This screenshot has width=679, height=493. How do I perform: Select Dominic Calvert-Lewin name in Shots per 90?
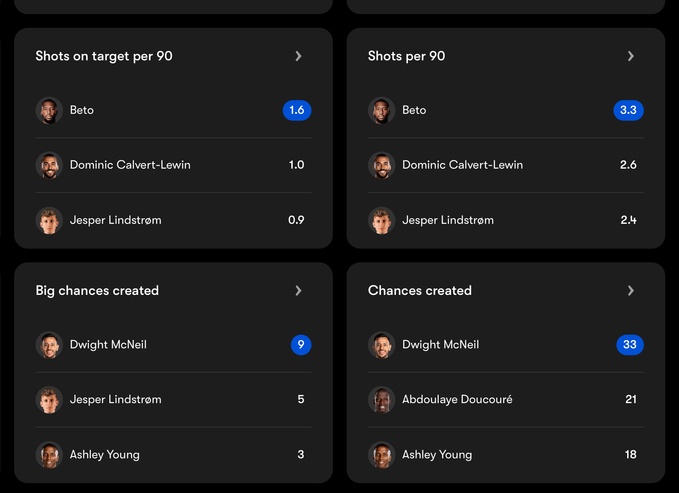[463, 165]
